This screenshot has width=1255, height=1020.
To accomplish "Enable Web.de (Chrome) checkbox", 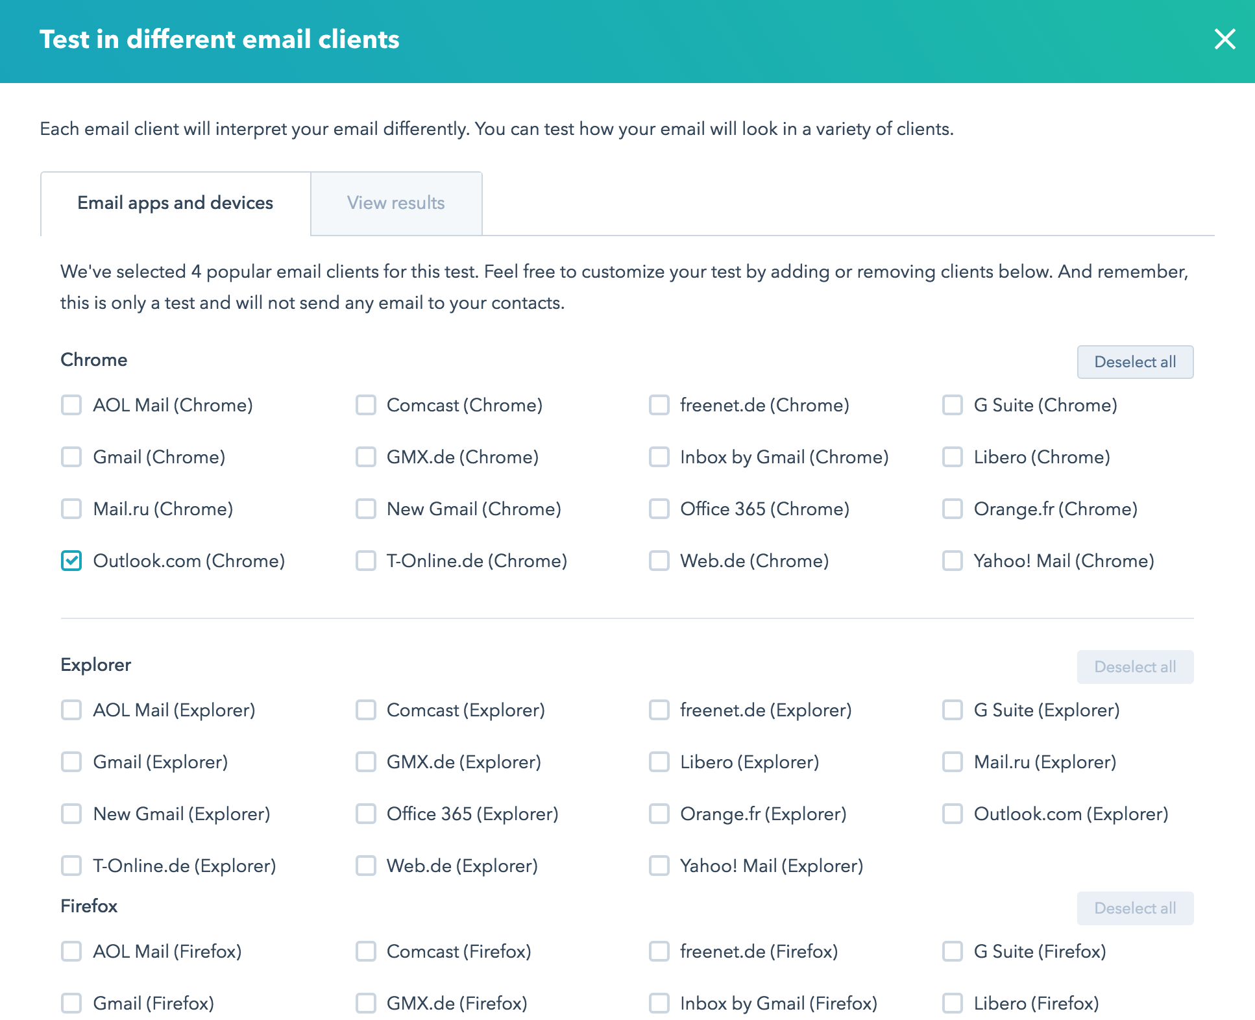I will click(659, 561).
